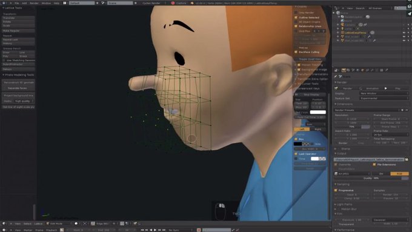Viewport: 412px width, 232px height.
Task: Toggle the Use Sketching Sessions checkbox
Action: (4, 61)
